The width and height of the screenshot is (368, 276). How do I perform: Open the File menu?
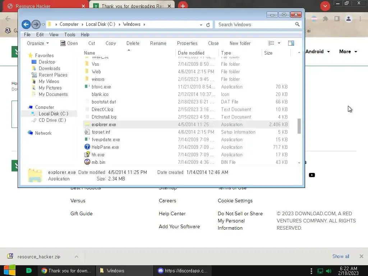coord(27,34)
